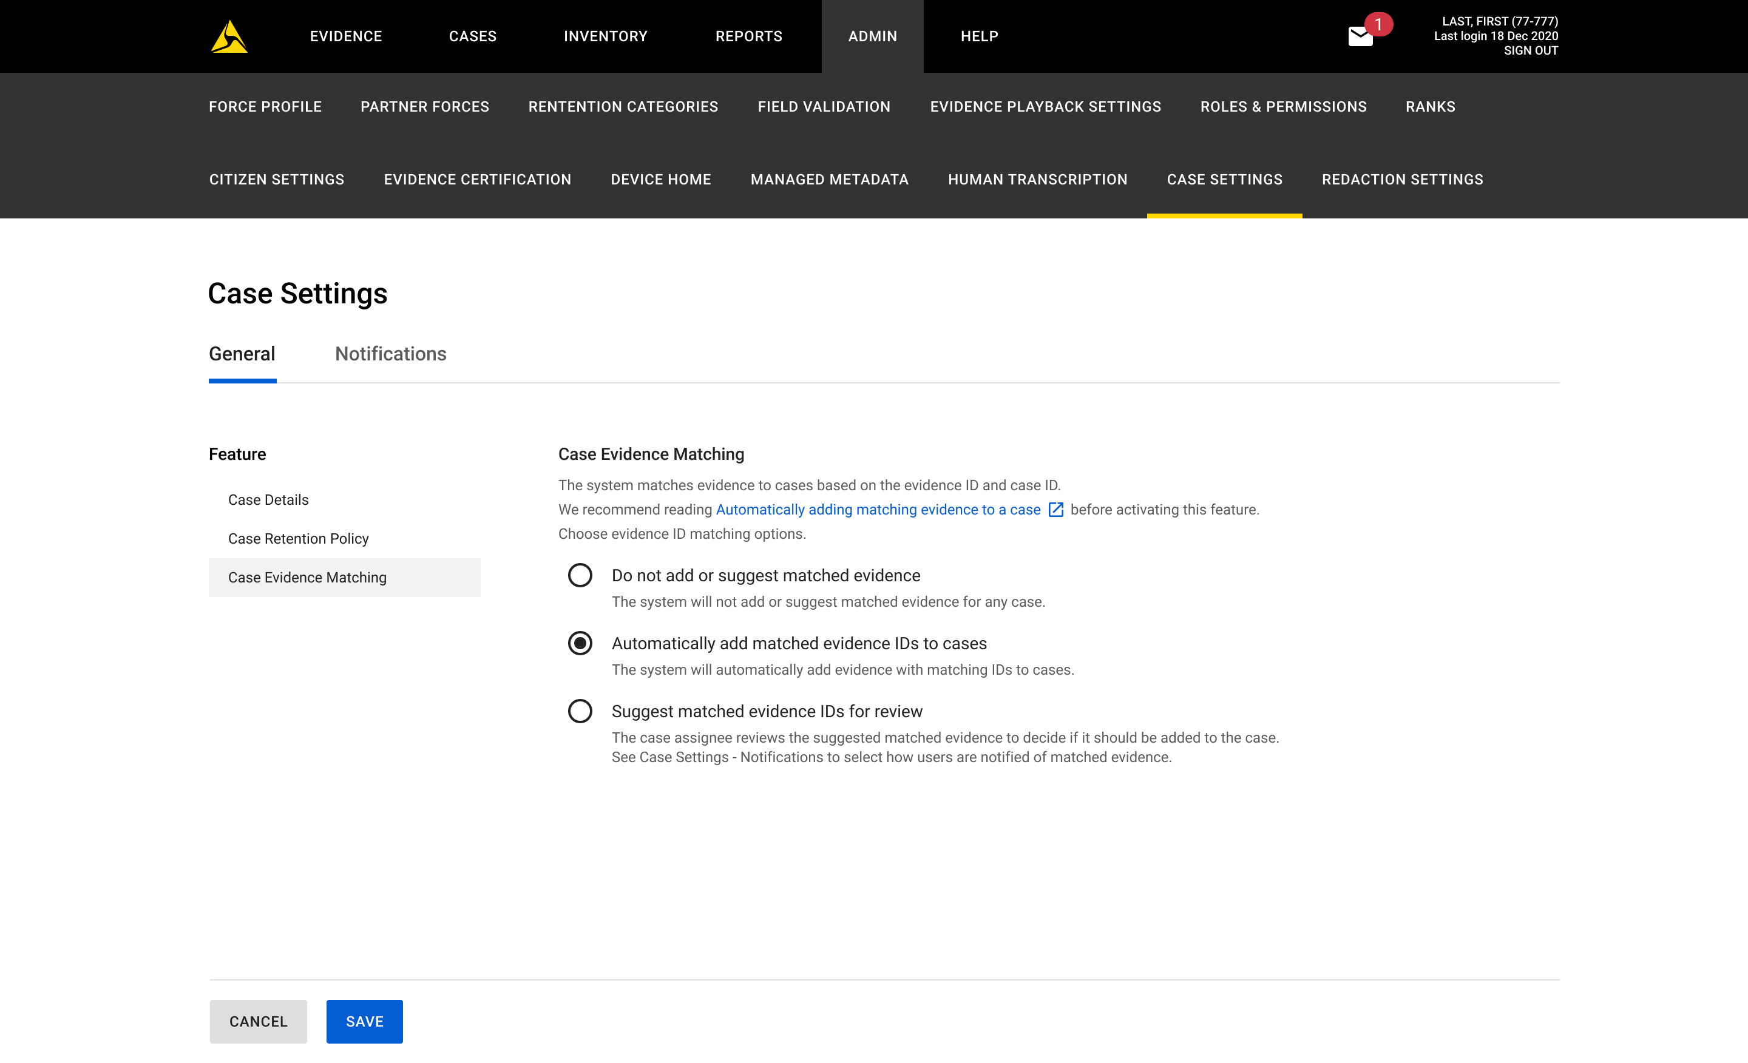Open Redaction Settings admin section
This screenshot has height=1063, width=1748.
click(x=1402, y=180)
